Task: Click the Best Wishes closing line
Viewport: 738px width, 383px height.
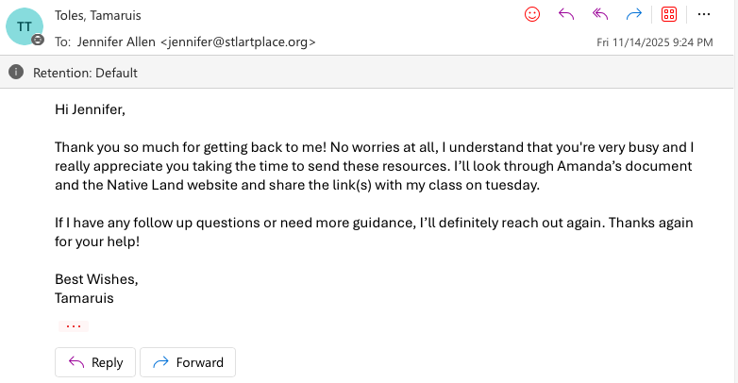Action: click(96, 279)
